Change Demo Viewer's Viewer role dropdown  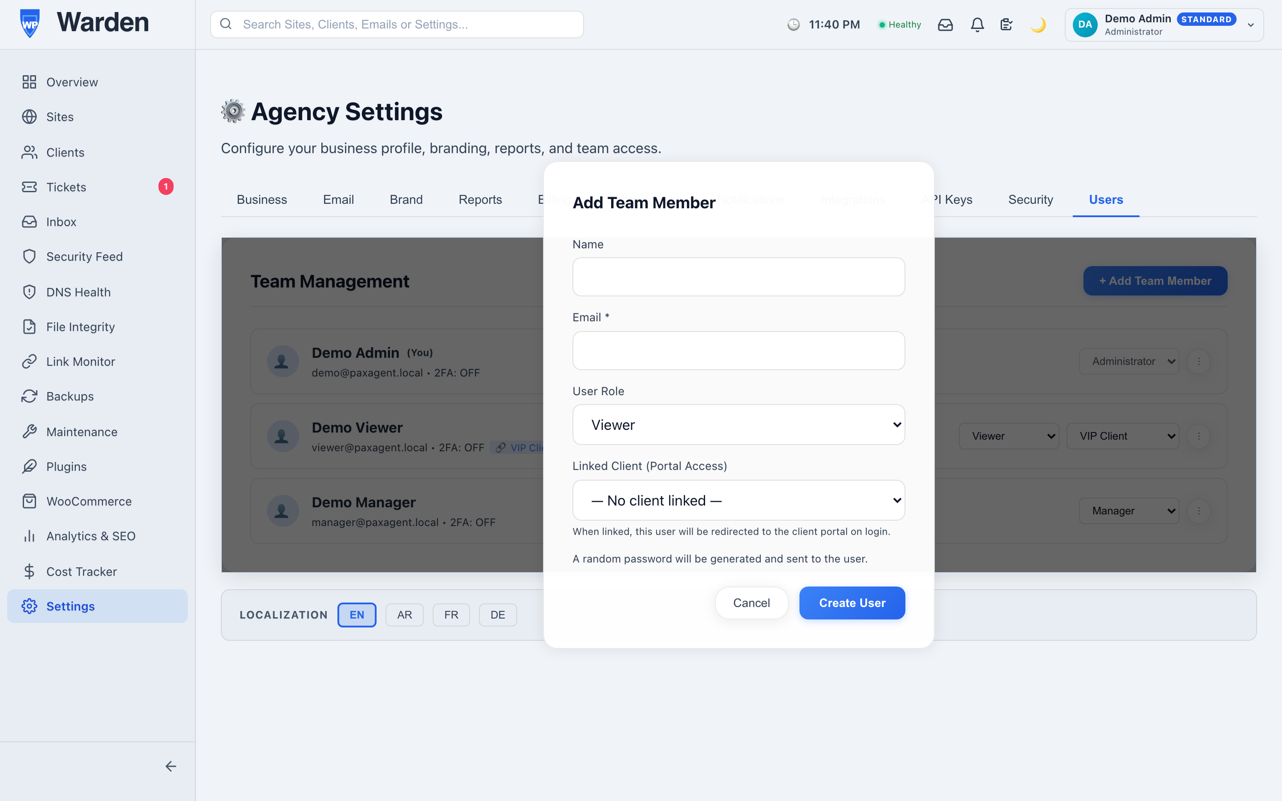(x=1009, y=436)
